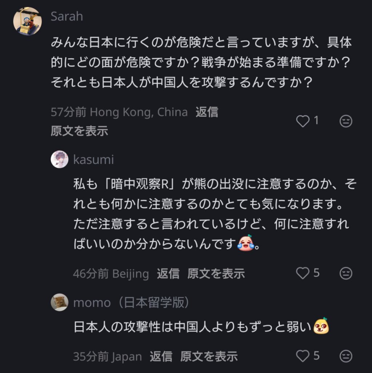The height and width of the screenshot is (373, 372).
Task: Reply to Sarah's comment via 返信
Action: [207, 112]
